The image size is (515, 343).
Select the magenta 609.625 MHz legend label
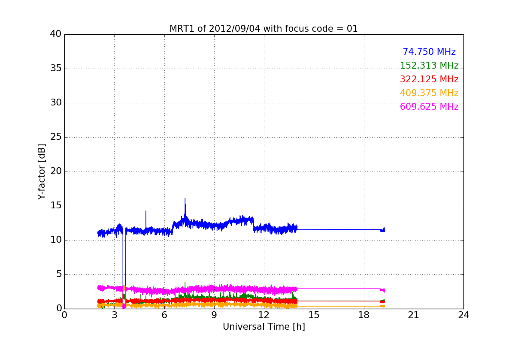coord(429,107)
